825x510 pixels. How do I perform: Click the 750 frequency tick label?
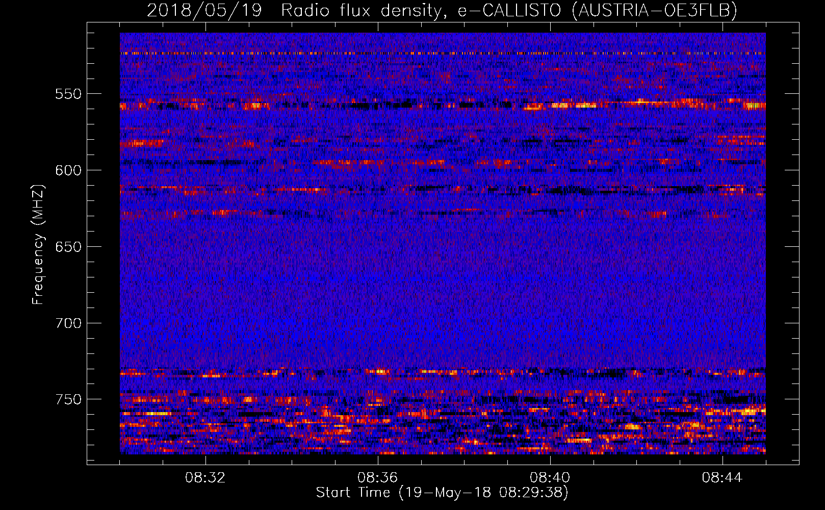68,399
